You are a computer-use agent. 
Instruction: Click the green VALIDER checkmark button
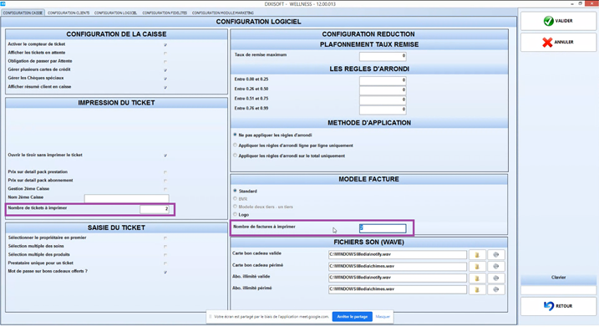tap(558, 21)
